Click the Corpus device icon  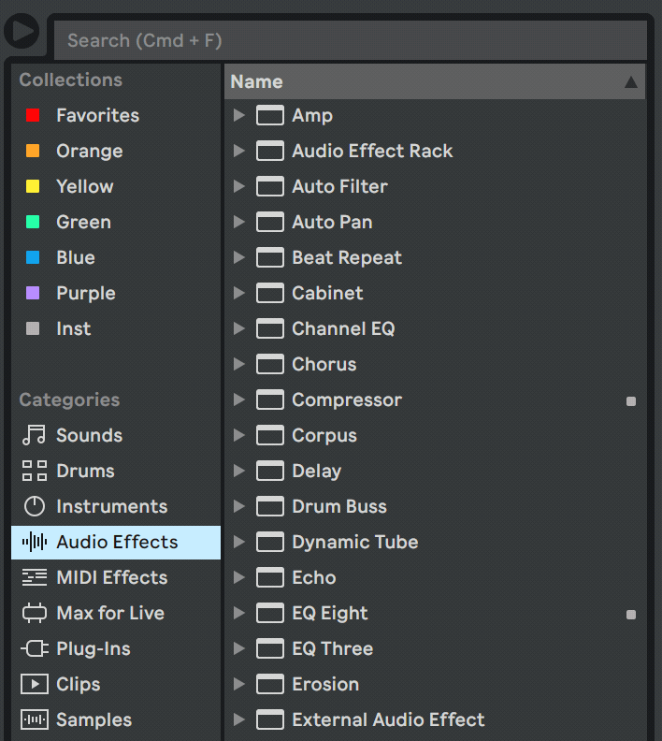[x=270, y=435]
